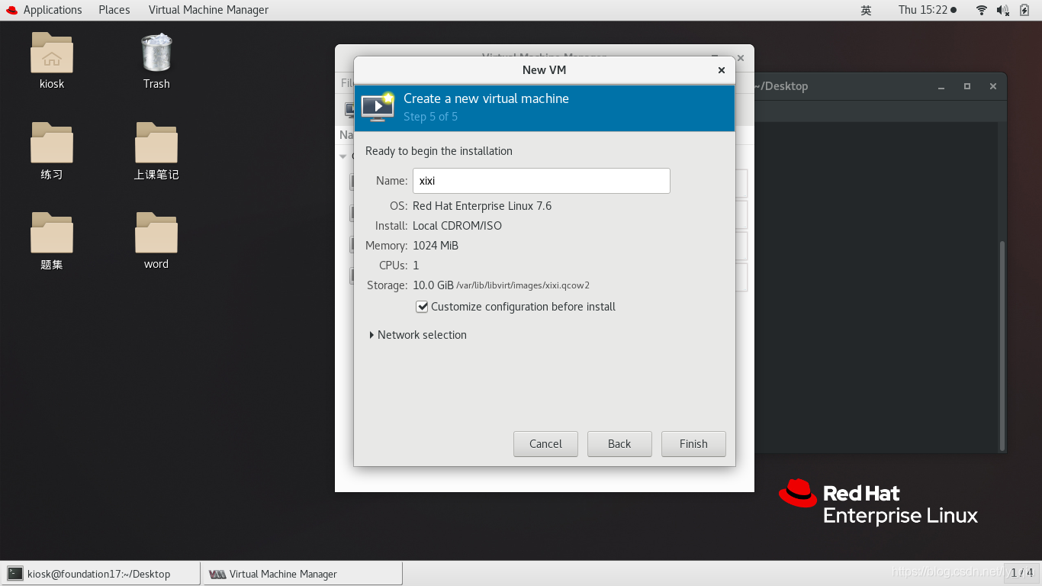Switch to terminal kiosk@foundation17 in taskbar

(x=101, y=574)
